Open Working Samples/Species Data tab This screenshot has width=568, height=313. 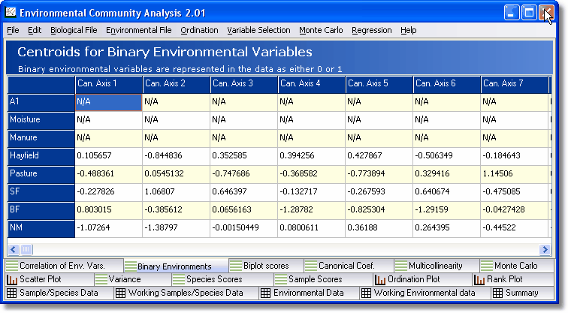click(x=186, y=293)
